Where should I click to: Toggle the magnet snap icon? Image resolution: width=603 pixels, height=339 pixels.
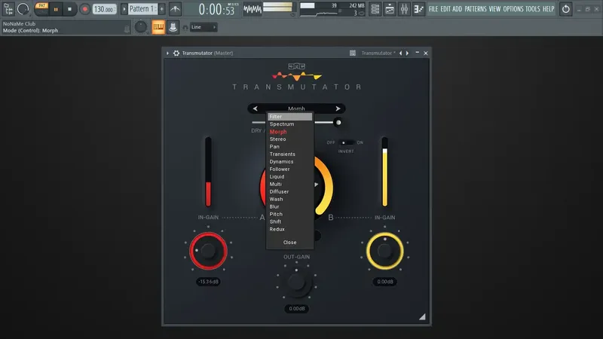185,27
